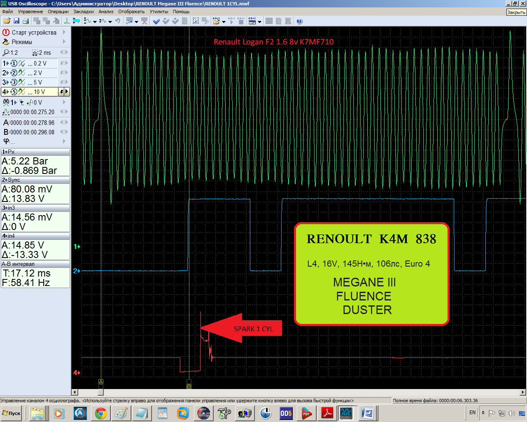Open dropdown next to vertical scale icon
Image resolution: width=527 pixels, height=422 pixels.
coord(95,21)
